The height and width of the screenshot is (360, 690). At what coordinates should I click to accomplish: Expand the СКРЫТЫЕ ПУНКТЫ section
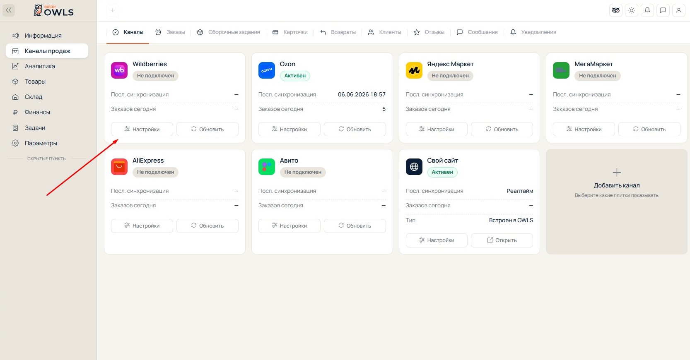pyautogui.click(x=47, y=159)
